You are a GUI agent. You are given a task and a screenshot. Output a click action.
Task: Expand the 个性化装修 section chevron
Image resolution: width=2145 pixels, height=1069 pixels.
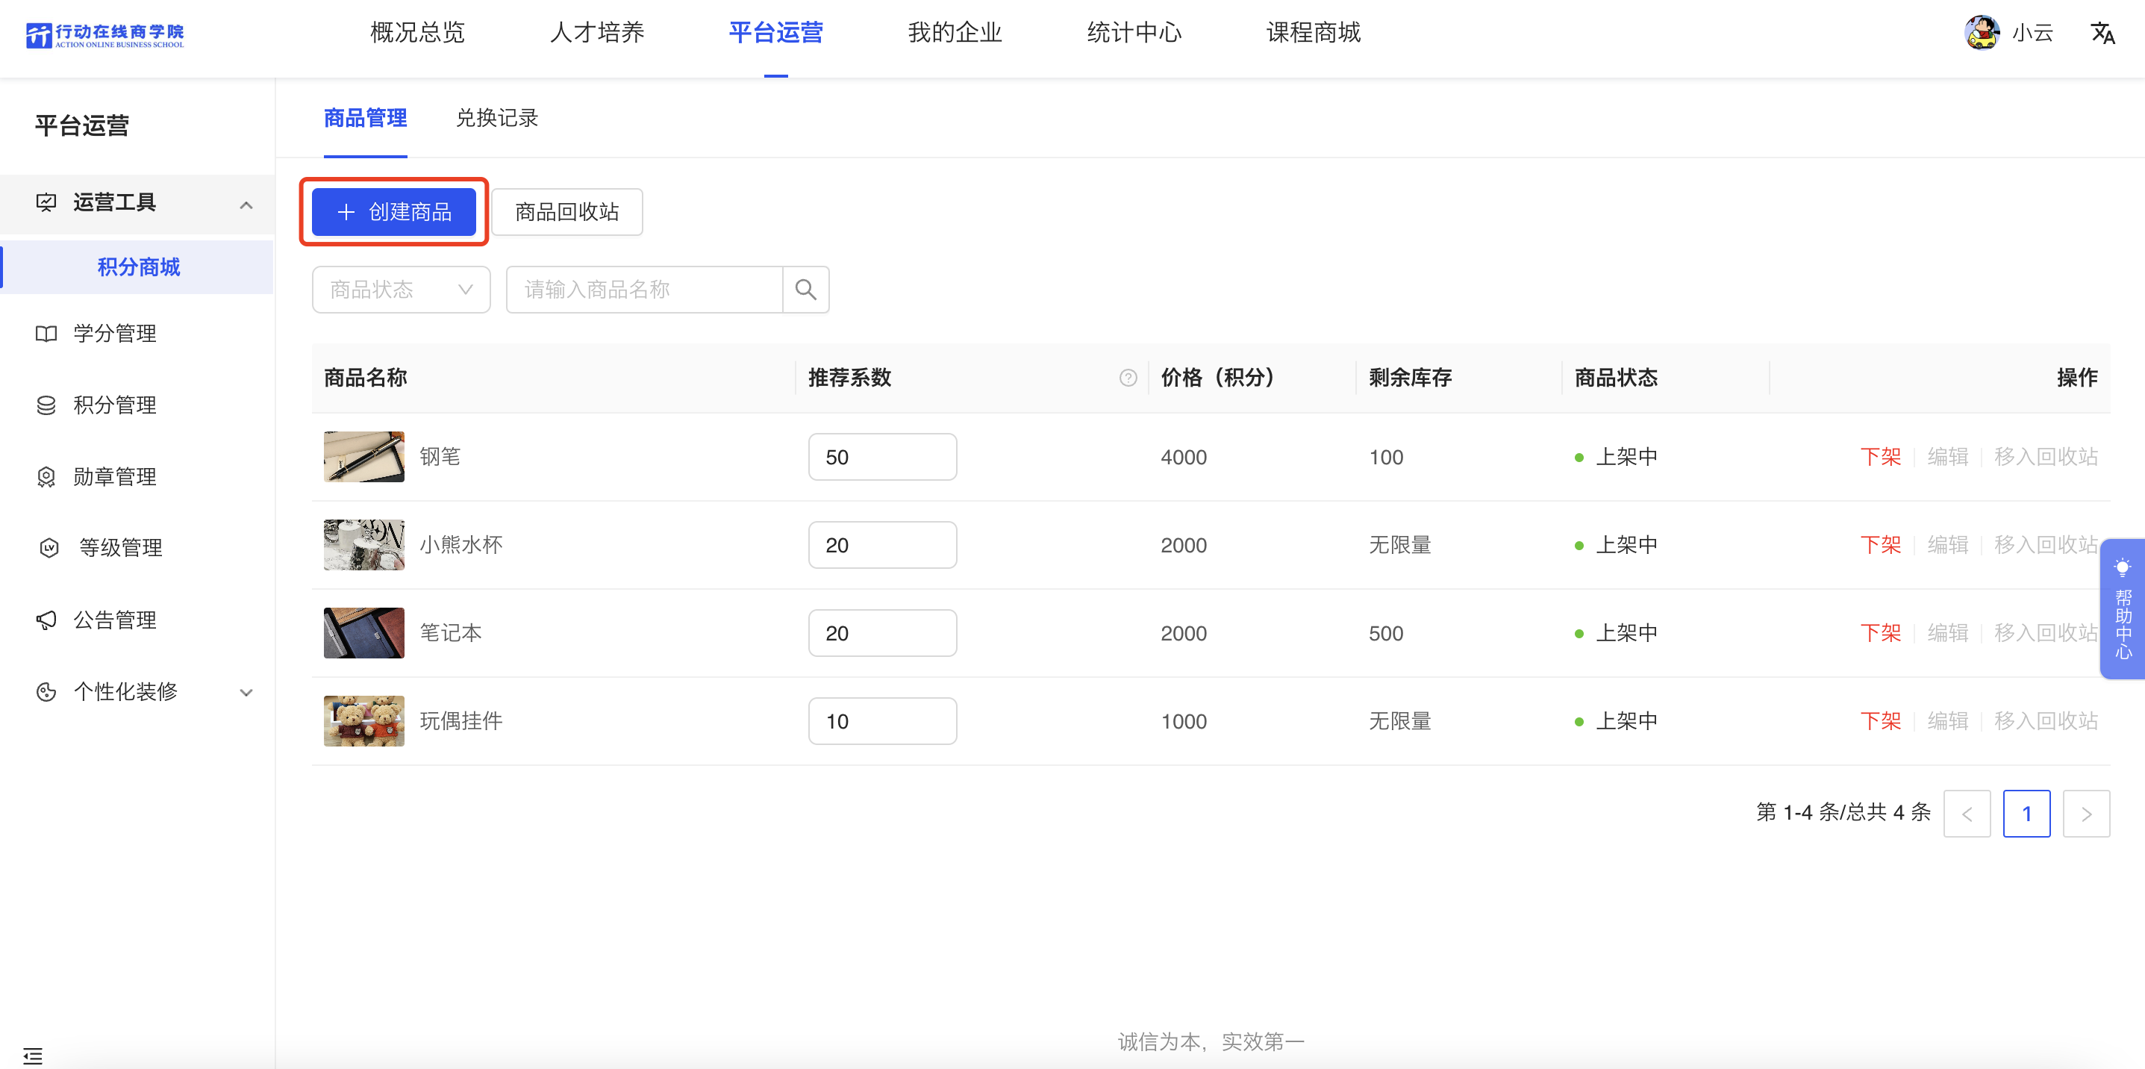click(246, 693)
